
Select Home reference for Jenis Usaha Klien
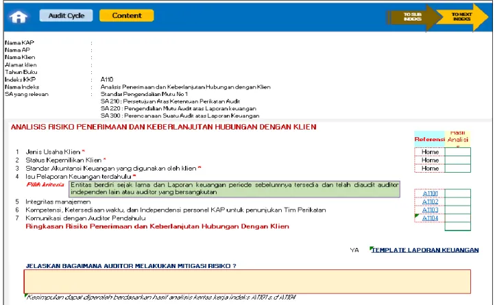click(x=430, y=152)
